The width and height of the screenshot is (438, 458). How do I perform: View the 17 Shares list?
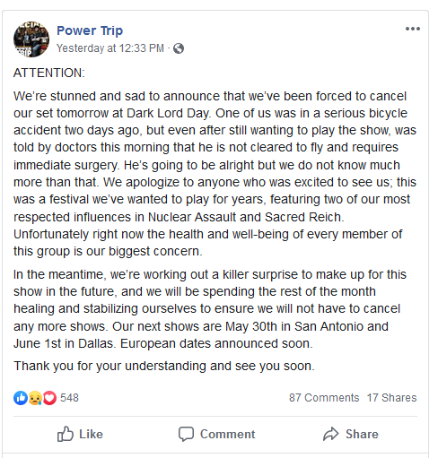click(x=391, y=398)
